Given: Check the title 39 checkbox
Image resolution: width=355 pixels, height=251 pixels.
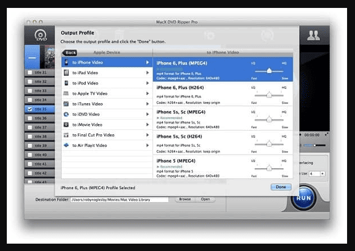Looking at the screenshot, I should point(29,146).
